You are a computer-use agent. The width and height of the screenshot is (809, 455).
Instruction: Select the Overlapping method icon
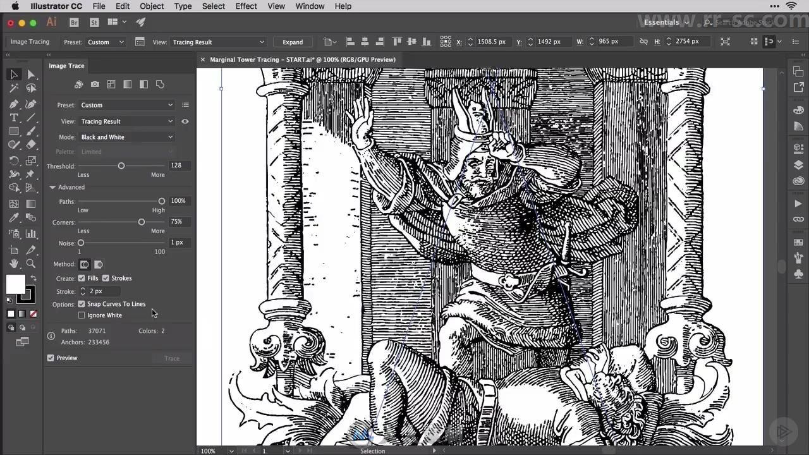tap(99, 264)
